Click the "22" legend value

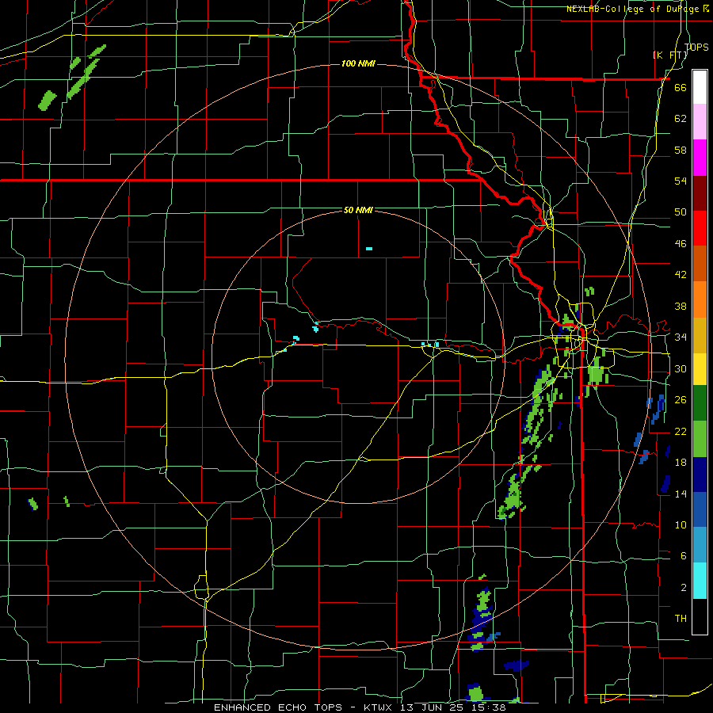pos(681,431)
